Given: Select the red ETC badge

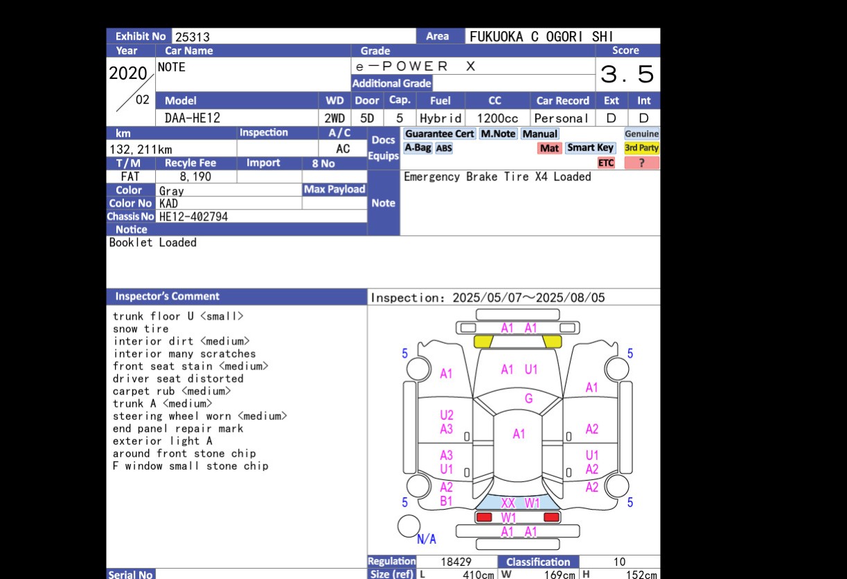Looking at the screenshot, I should pos(606,163).
